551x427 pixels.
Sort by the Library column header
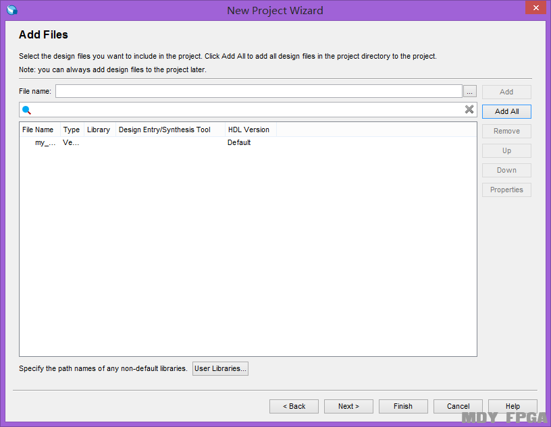[x=99, y=130]
